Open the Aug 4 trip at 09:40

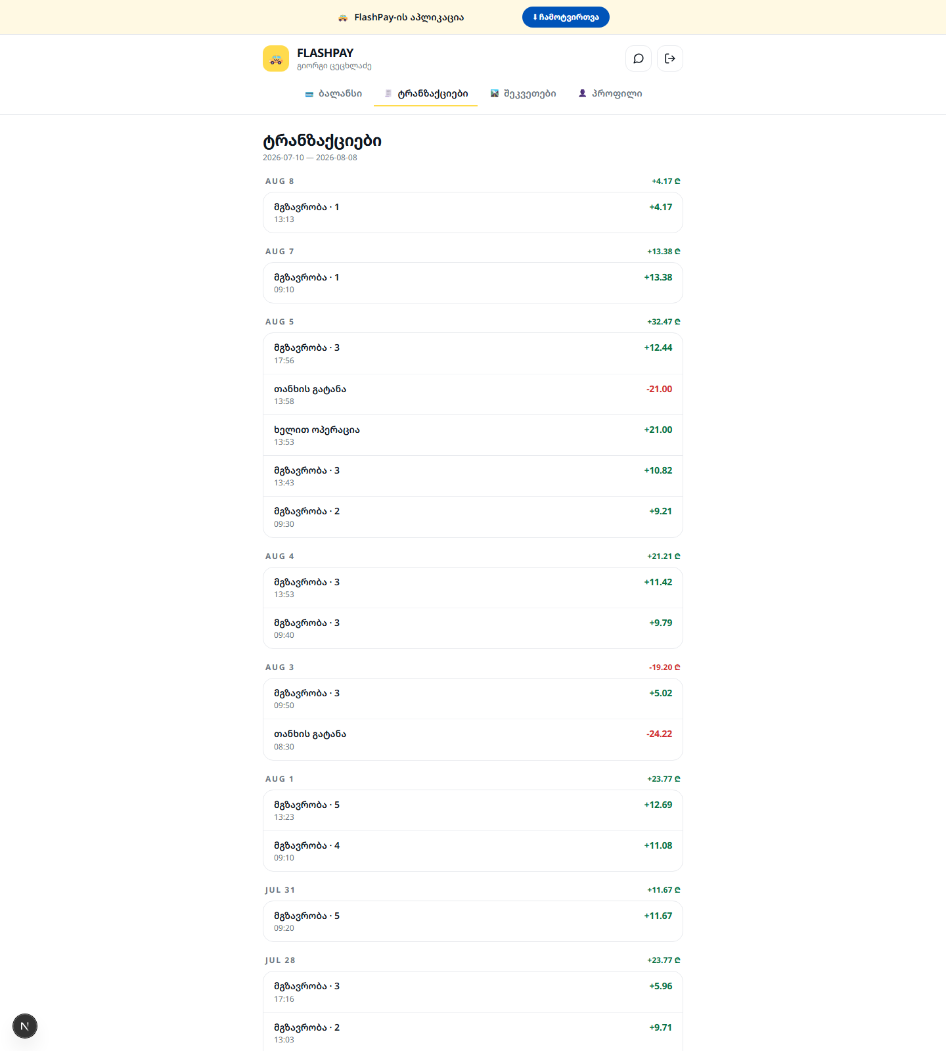coord(473,628)
